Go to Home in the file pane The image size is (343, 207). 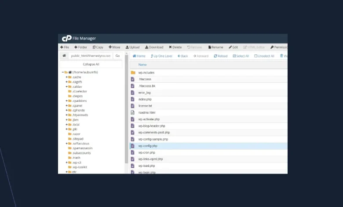point(139,56)
